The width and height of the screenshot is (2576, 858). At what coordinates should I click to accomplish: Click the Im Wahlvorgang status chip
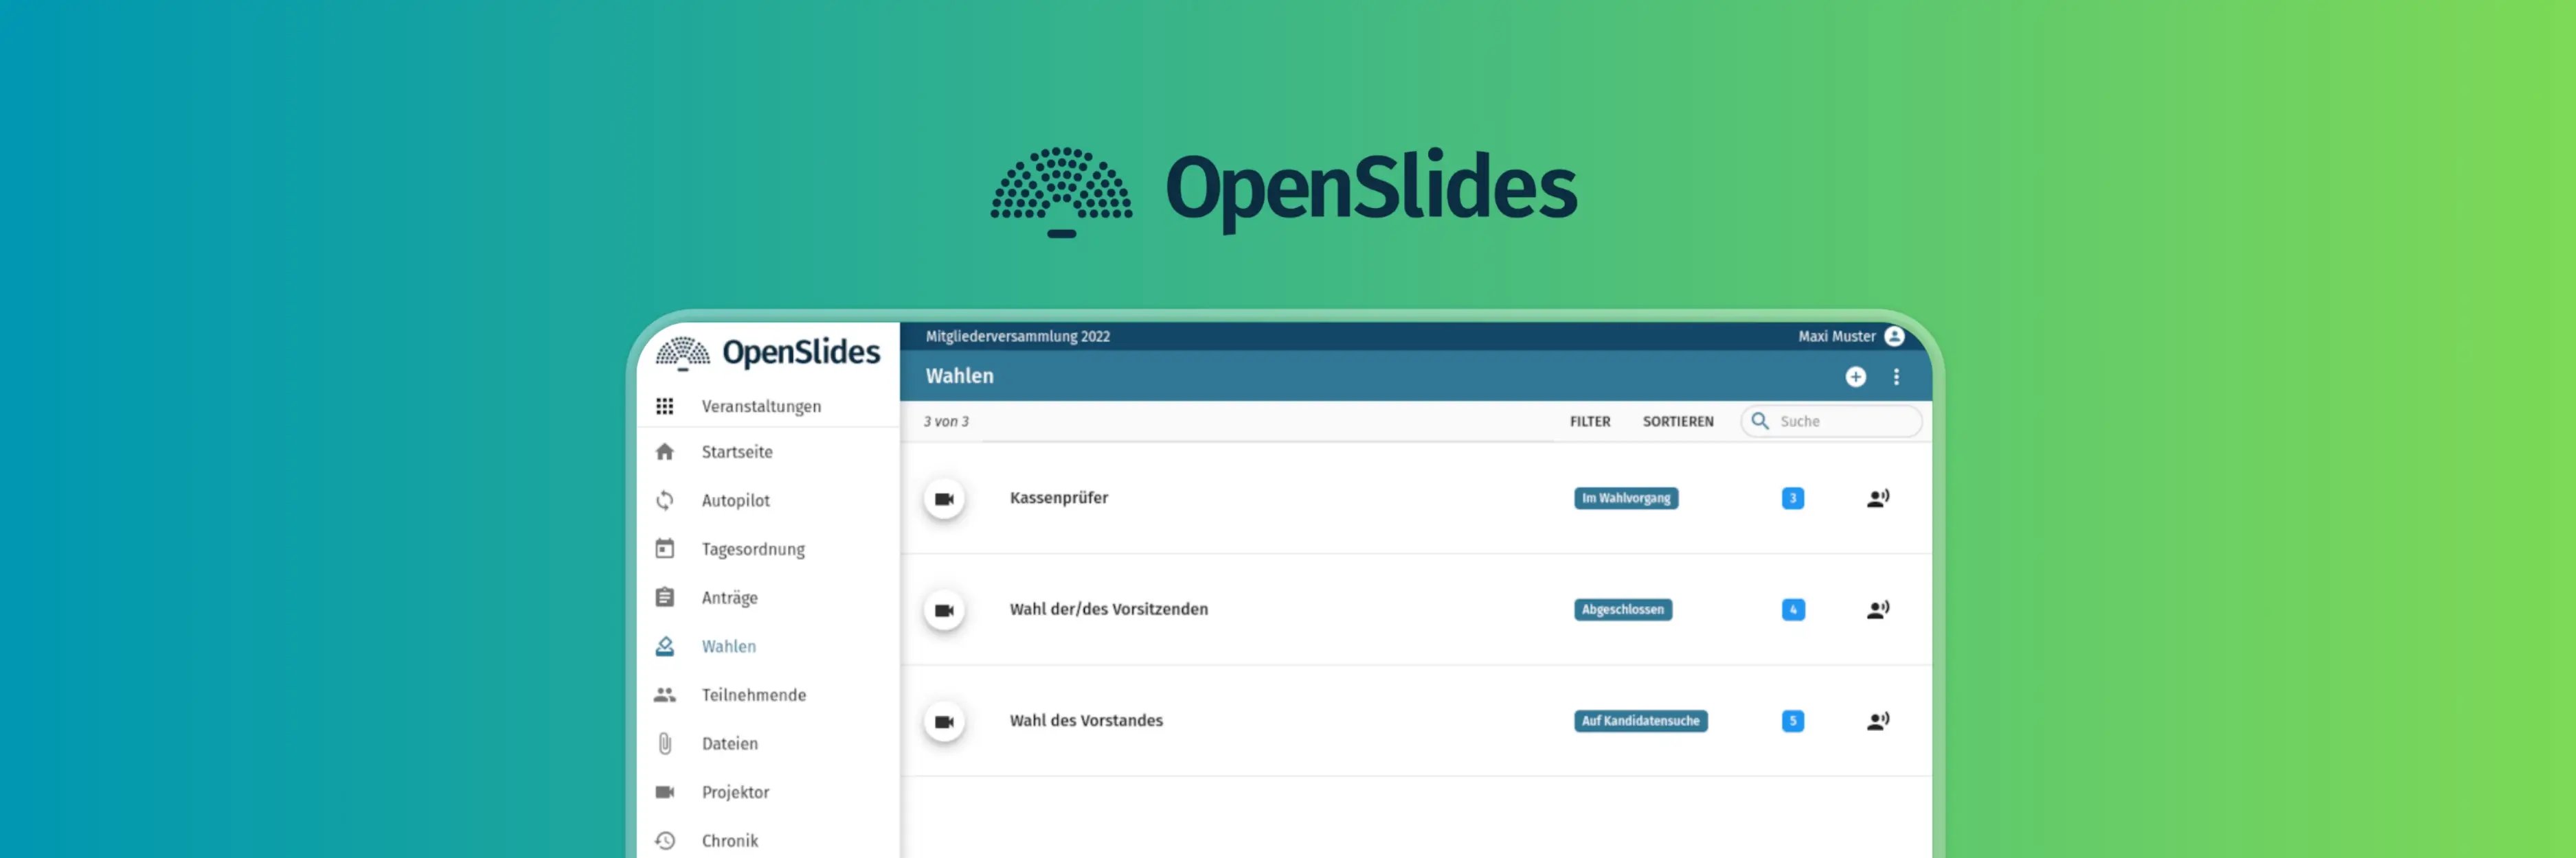pyautogui.click(x=1626, y=498)
